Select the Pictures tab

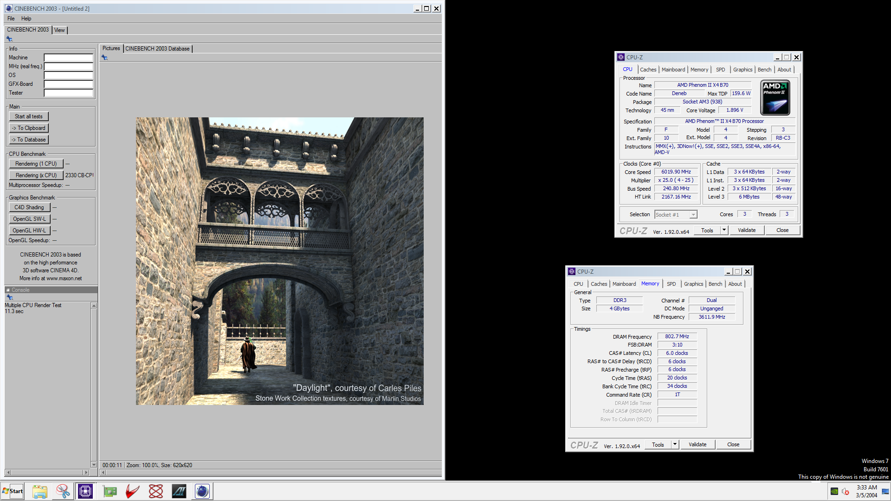111,48
